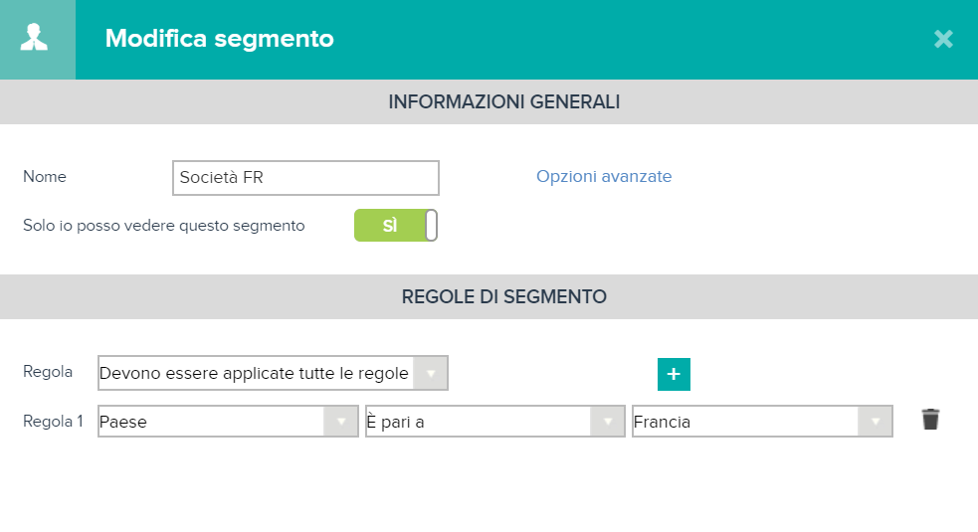Select the Paese text in Regola 1
978x532 pixels.
click(x=123, y=423)
